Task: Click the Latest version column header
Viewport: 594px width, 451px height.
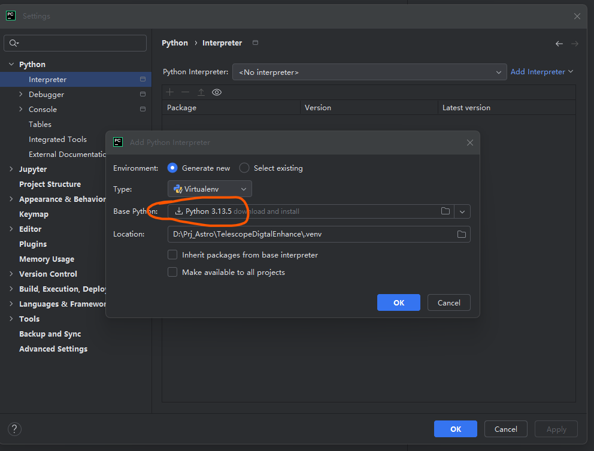Action: tap(507, 108)
